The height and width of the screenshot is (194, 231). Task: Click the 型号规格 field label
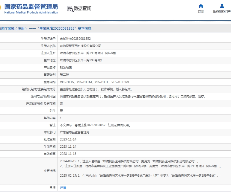tap(49, 82)
